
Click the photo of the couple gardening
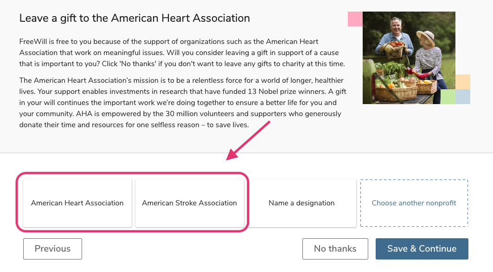(x=408, y=58)
